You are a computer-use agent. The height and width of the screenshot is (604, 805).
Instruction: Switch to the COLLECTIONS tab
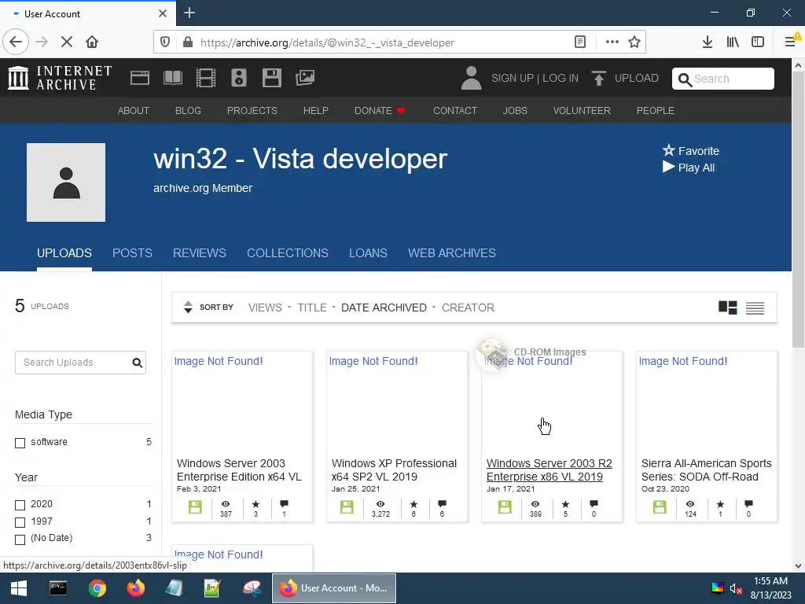tap(288, 253)
